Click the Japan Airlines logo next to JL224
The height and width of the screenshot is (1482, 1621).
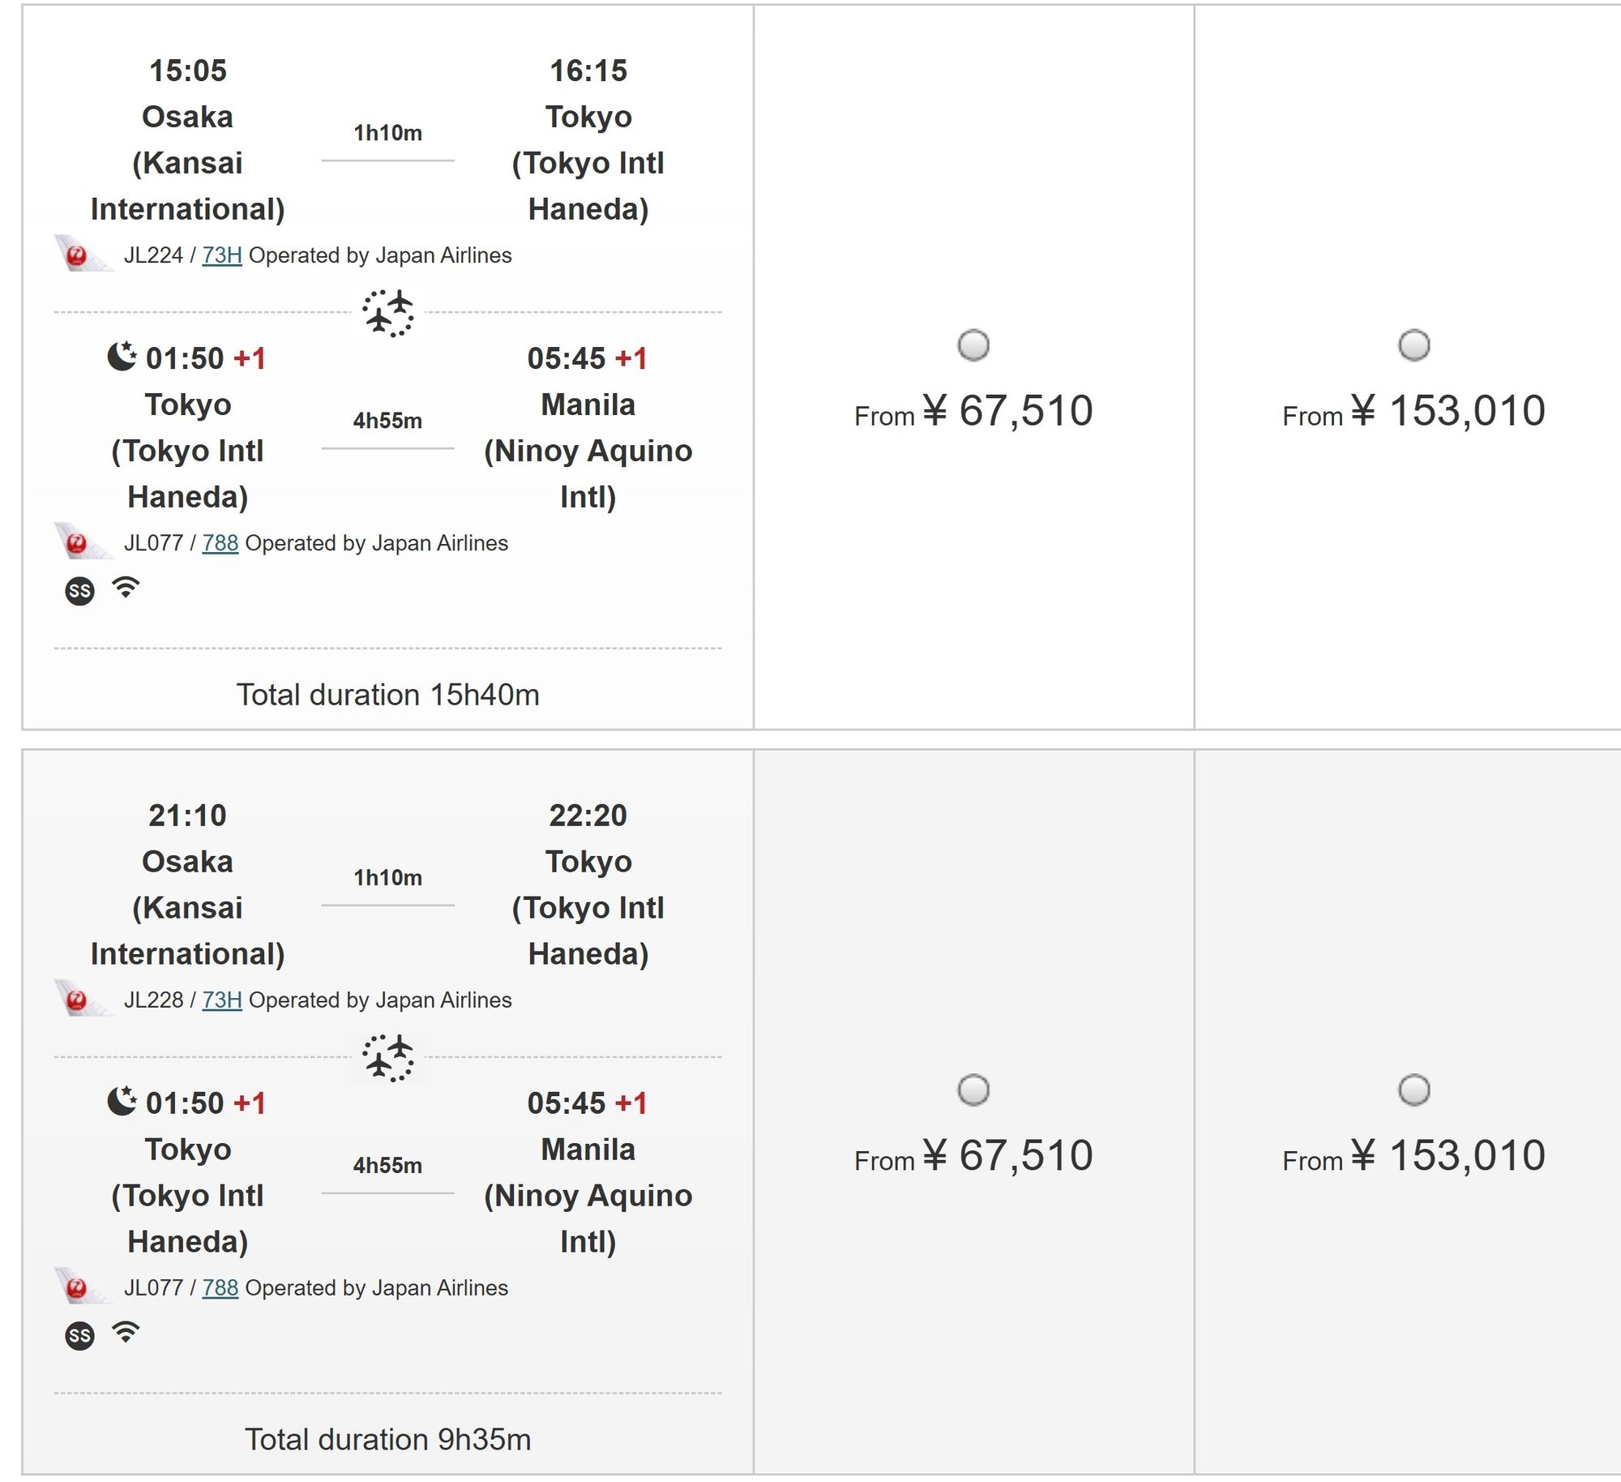81,255
